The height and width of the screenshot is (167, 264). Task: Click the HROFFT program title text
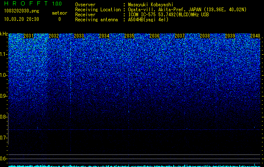point(26,3)
